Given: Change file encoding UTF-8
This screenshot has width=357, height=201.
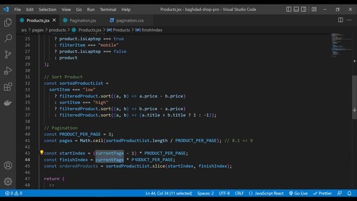Looking at the screenshot, I should pos(224,193).
